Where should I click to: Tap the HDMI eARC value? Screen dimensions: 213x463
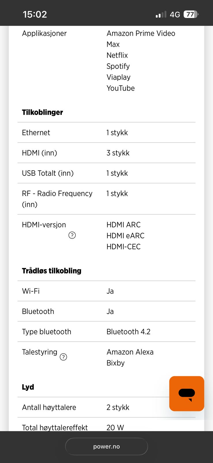[125, 236]
